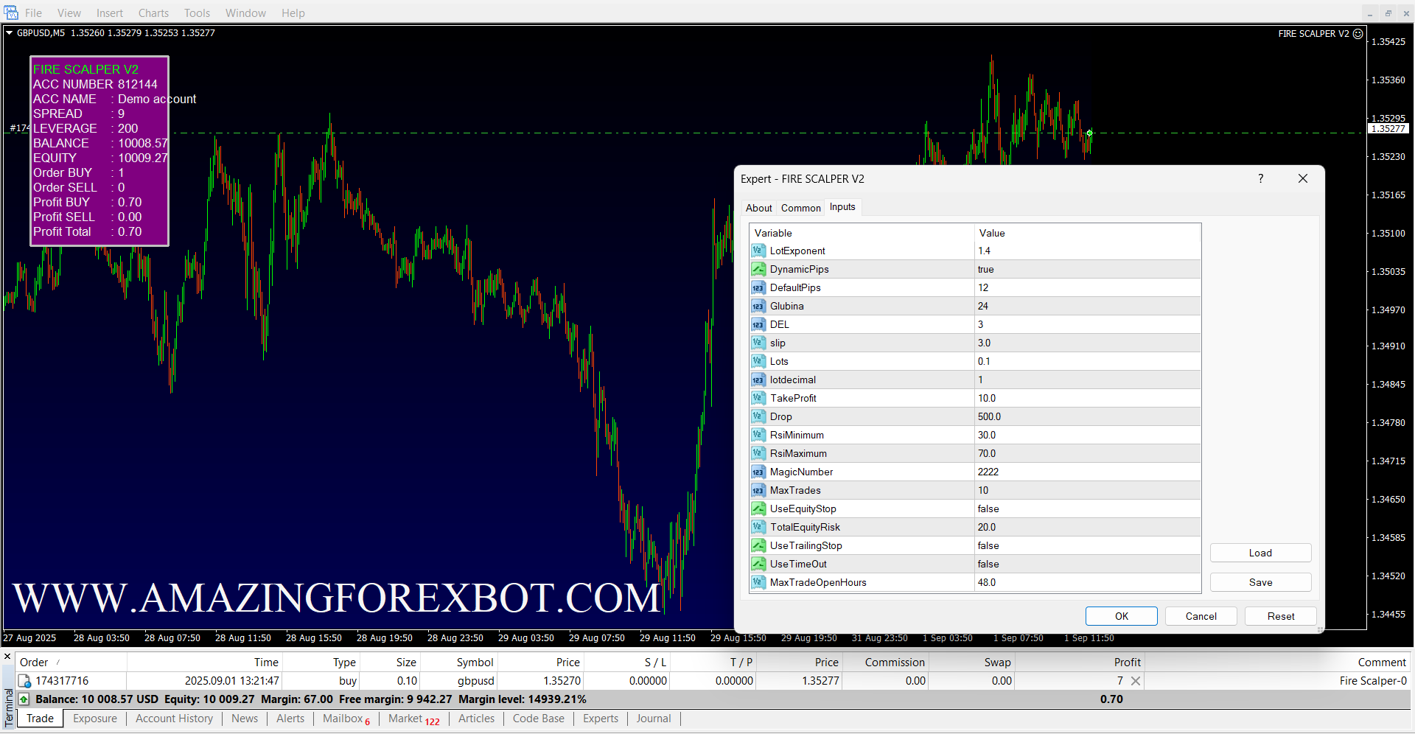Click the icon beside MaxTradeOpenHours variable
1415x734 pixels.
tap(758, 582)
